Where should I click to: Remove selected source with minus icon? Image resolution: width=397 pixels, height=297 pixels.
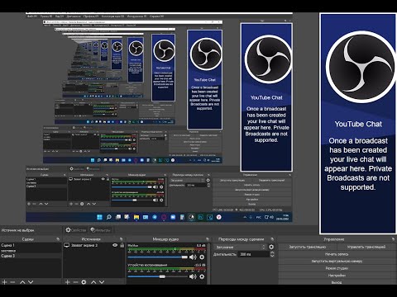(75, 282)
